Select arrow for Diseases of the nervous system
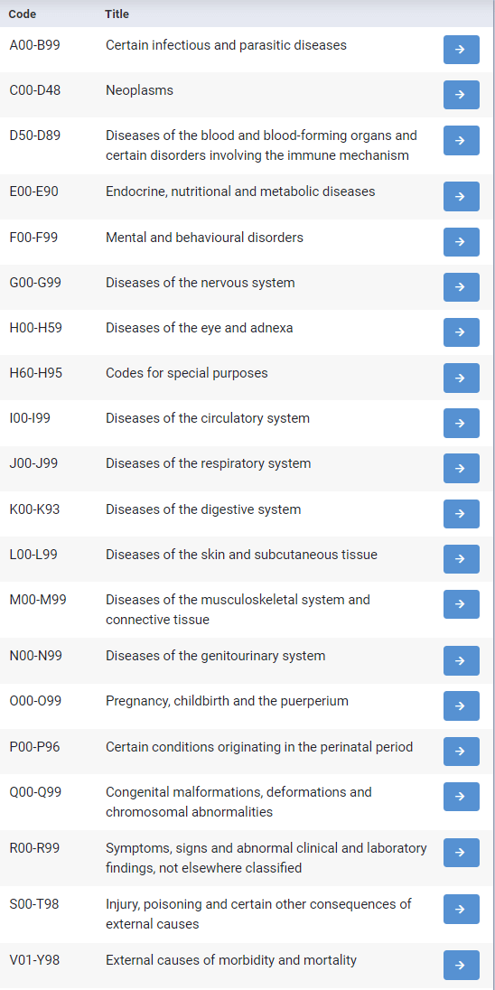This screenshot has width=495, height=990. pyautogui.click(x=461, y=287)
